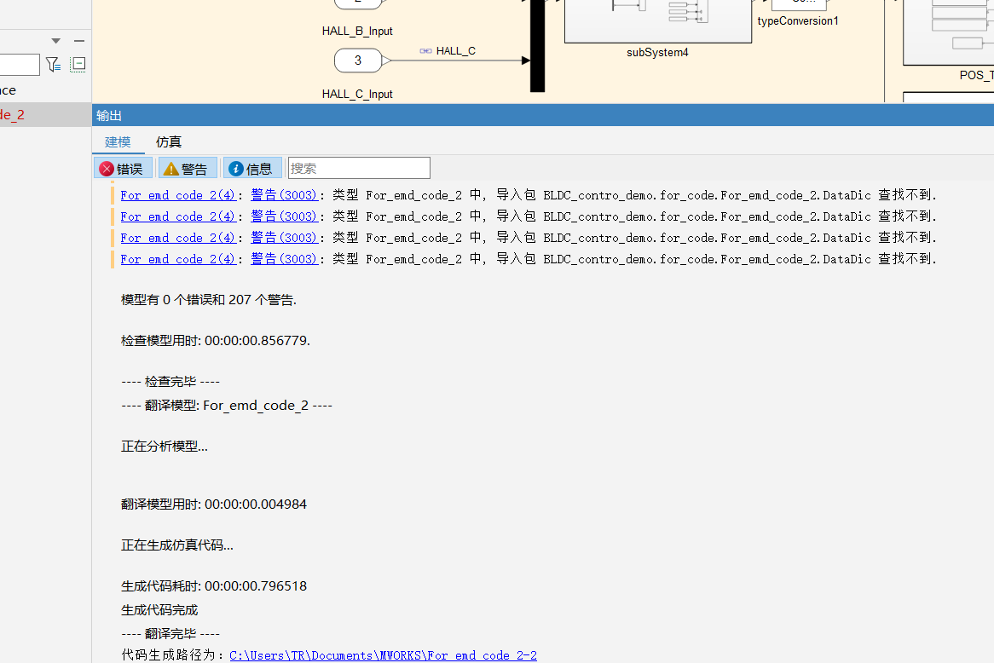Screen dimensions: 994x663
Task: Open the first 警告(3003) link
Action: (x=284, y=195)
